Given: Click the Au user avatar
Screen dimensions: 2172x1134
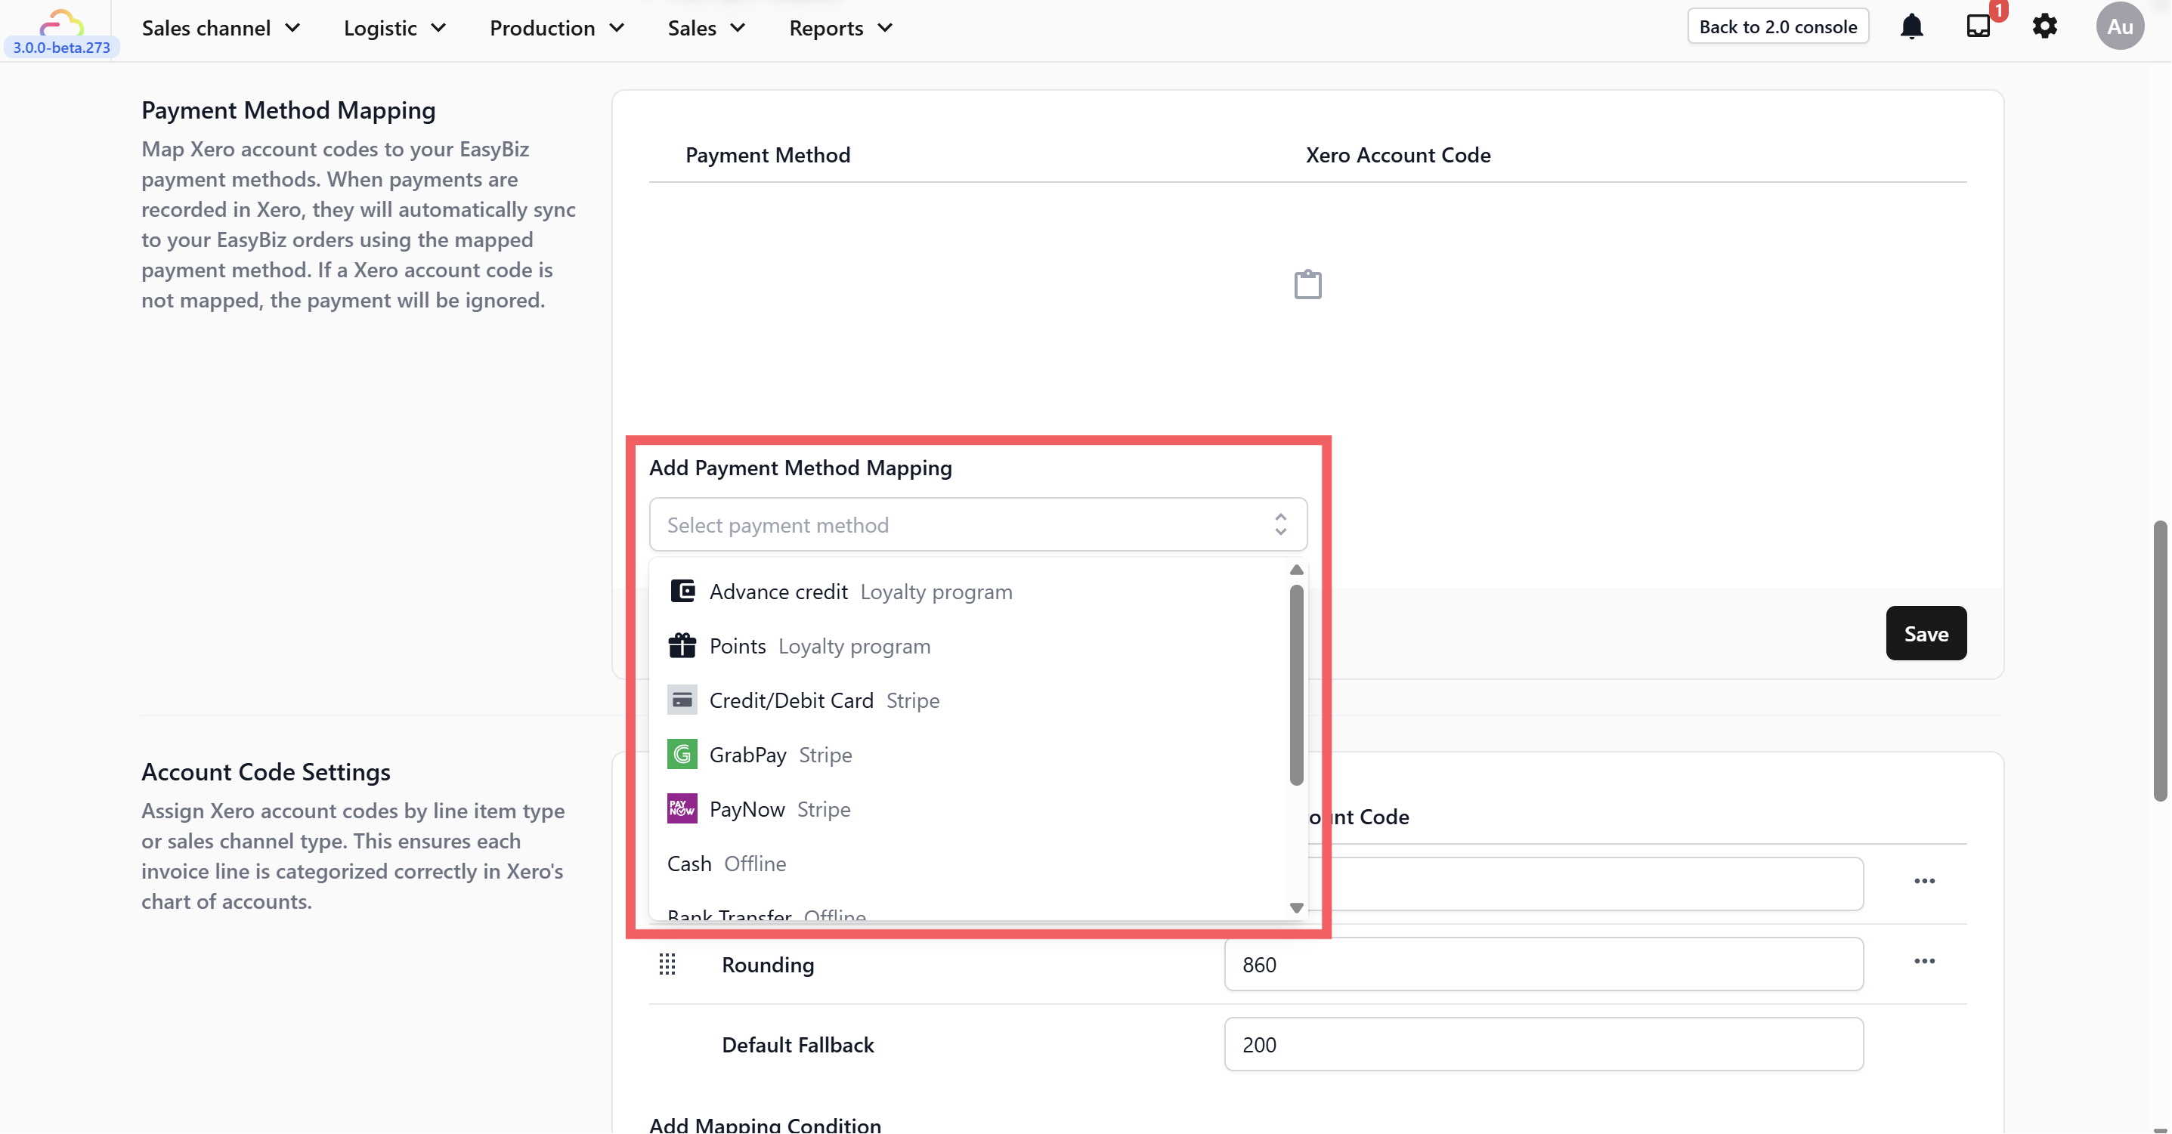Looking at the screenshot, I should (x=2119, y=26).
